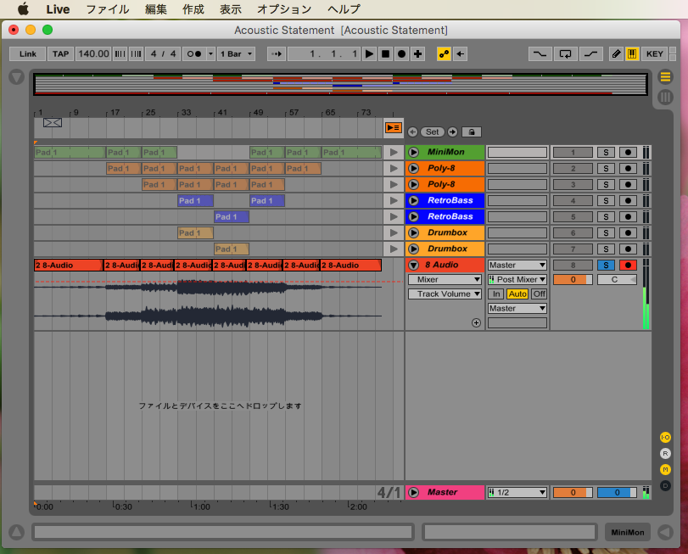Unfold the MiniMon track
Image resolution: width=688 pixels, height=554 pixels.
tap(413, 152)
